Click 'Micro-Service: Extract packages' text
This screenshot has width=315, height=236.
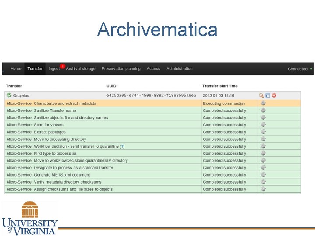(x=36, y=132)
